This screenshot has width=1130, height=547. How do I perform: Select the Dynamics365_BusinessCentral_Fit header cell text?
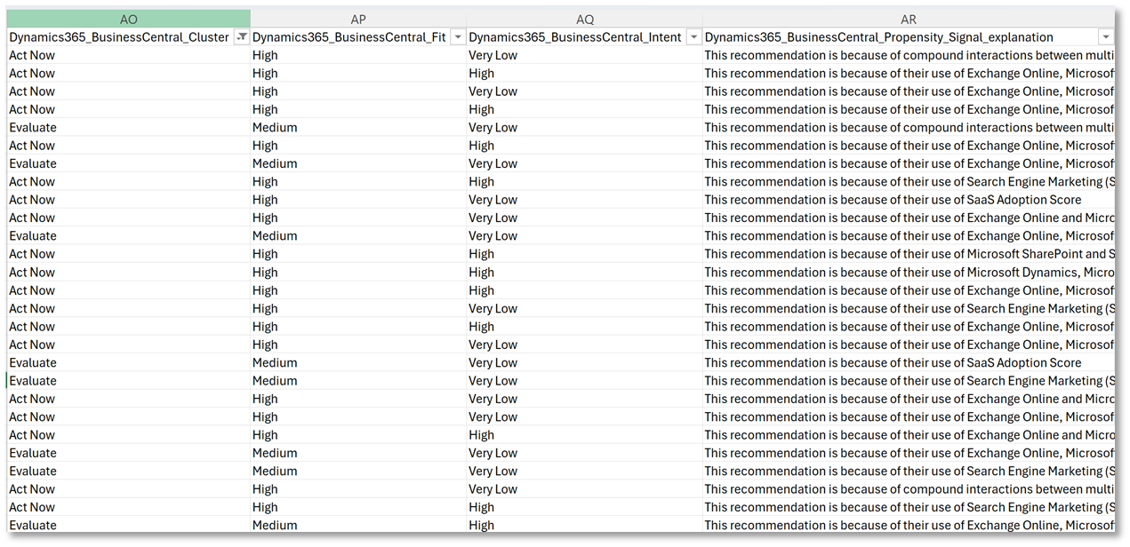pos(349,37)
